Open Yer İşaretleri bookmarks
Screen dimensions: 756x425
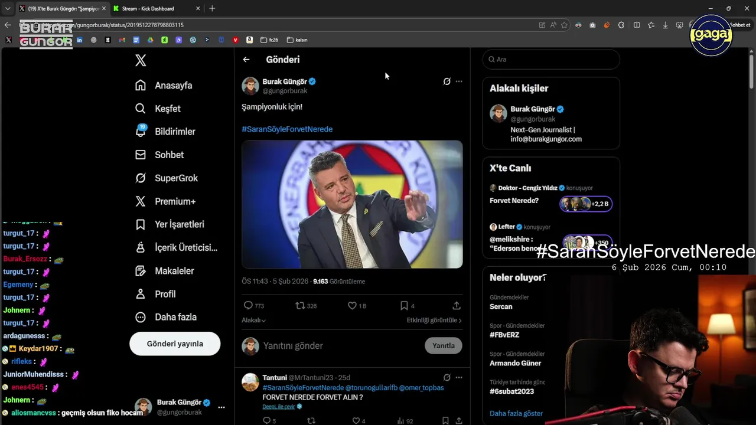tap(170, 224)
